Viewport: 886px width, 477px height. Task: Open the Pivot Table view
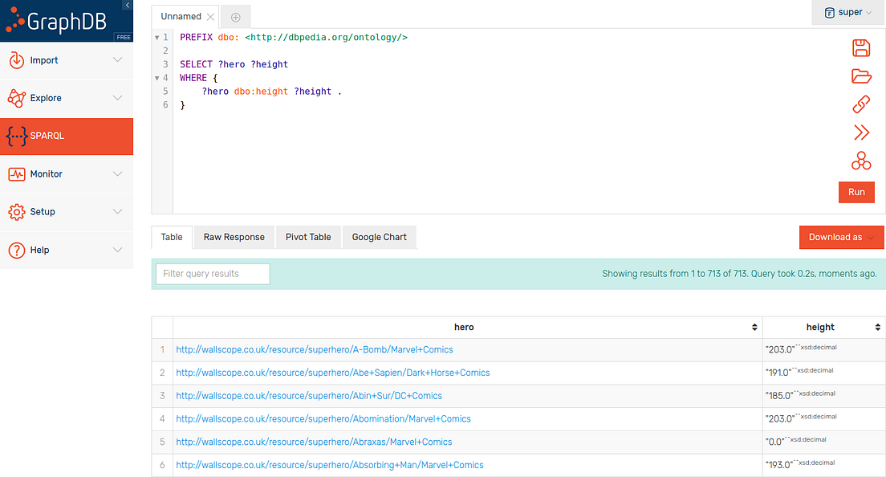308,237
